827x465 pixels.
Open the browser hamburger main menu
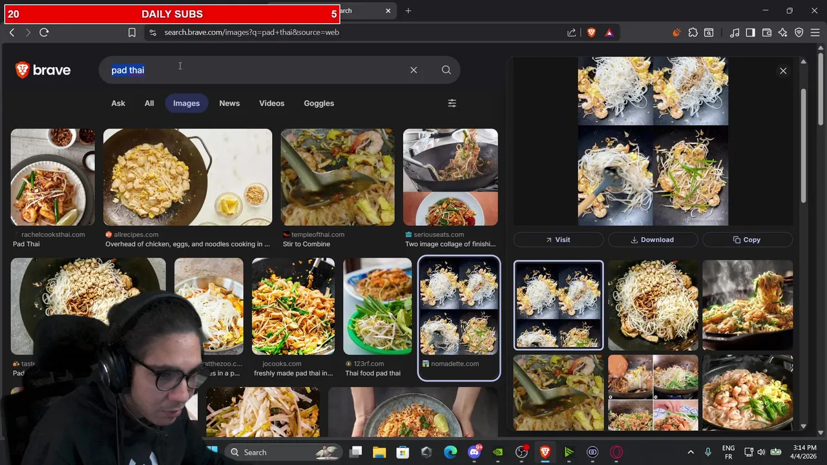(815, 32)
